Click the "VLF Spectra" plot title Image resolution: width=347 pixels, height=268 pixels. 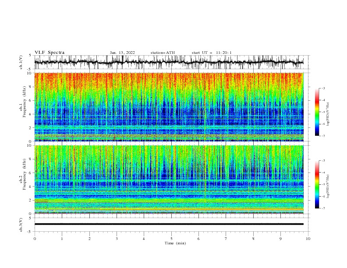tap(50, 53)
